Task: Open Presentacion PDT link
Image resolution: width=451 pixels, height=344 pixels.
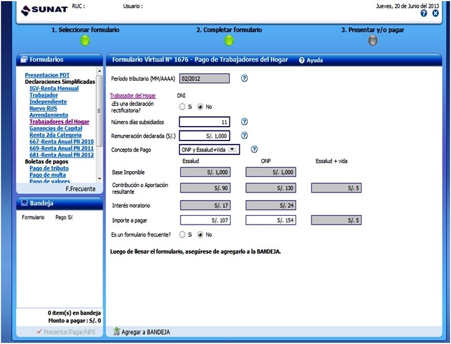Action: 47,75
